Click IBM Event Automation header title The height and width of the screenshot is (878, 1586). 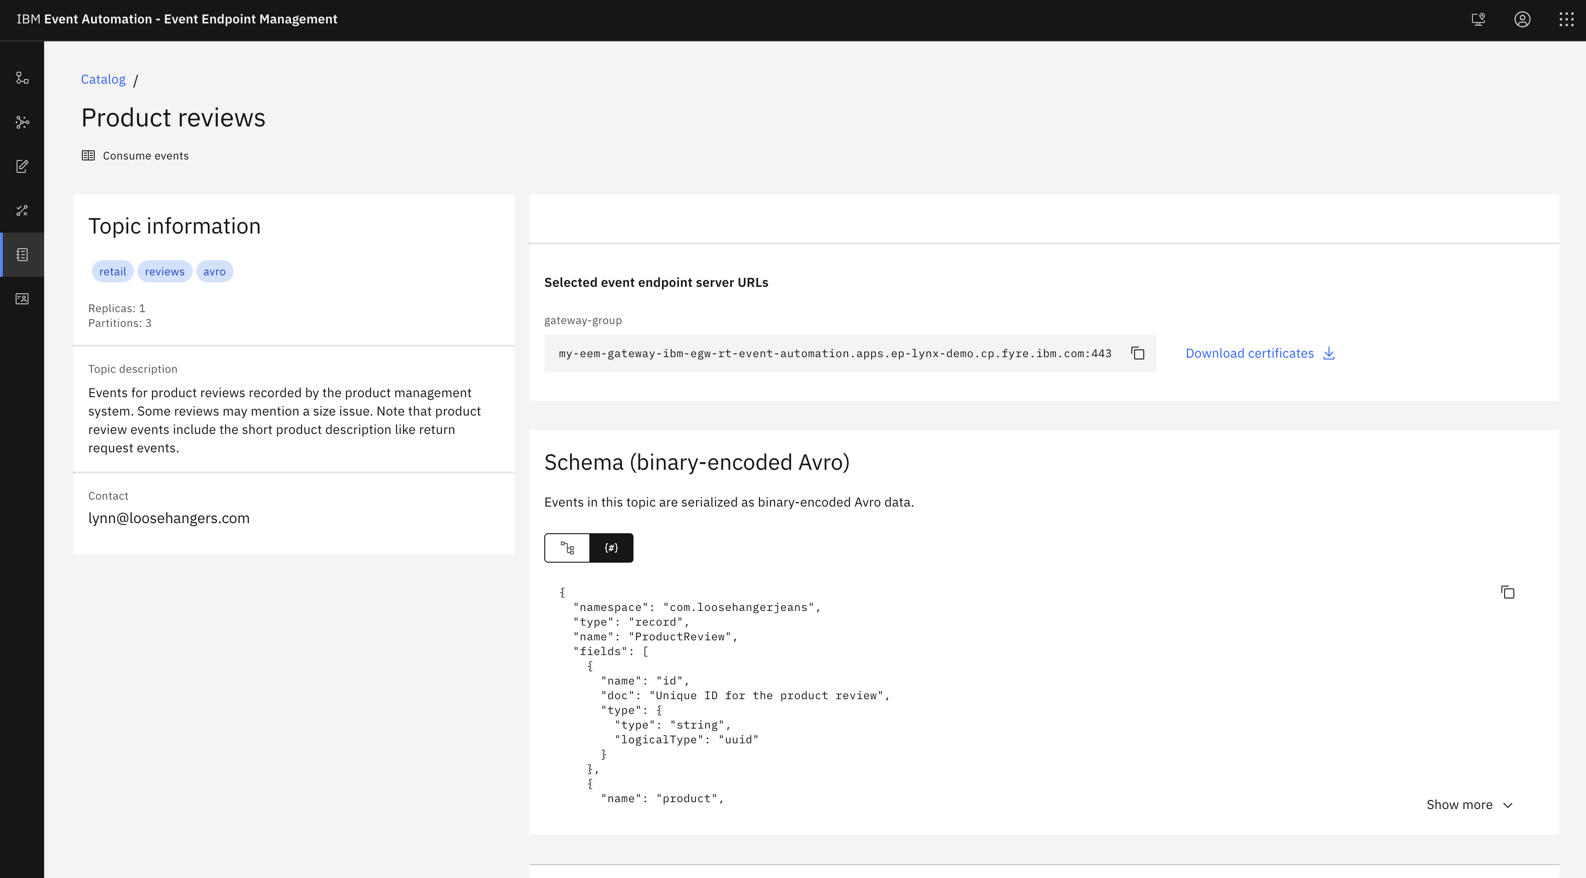coord(177,19)
